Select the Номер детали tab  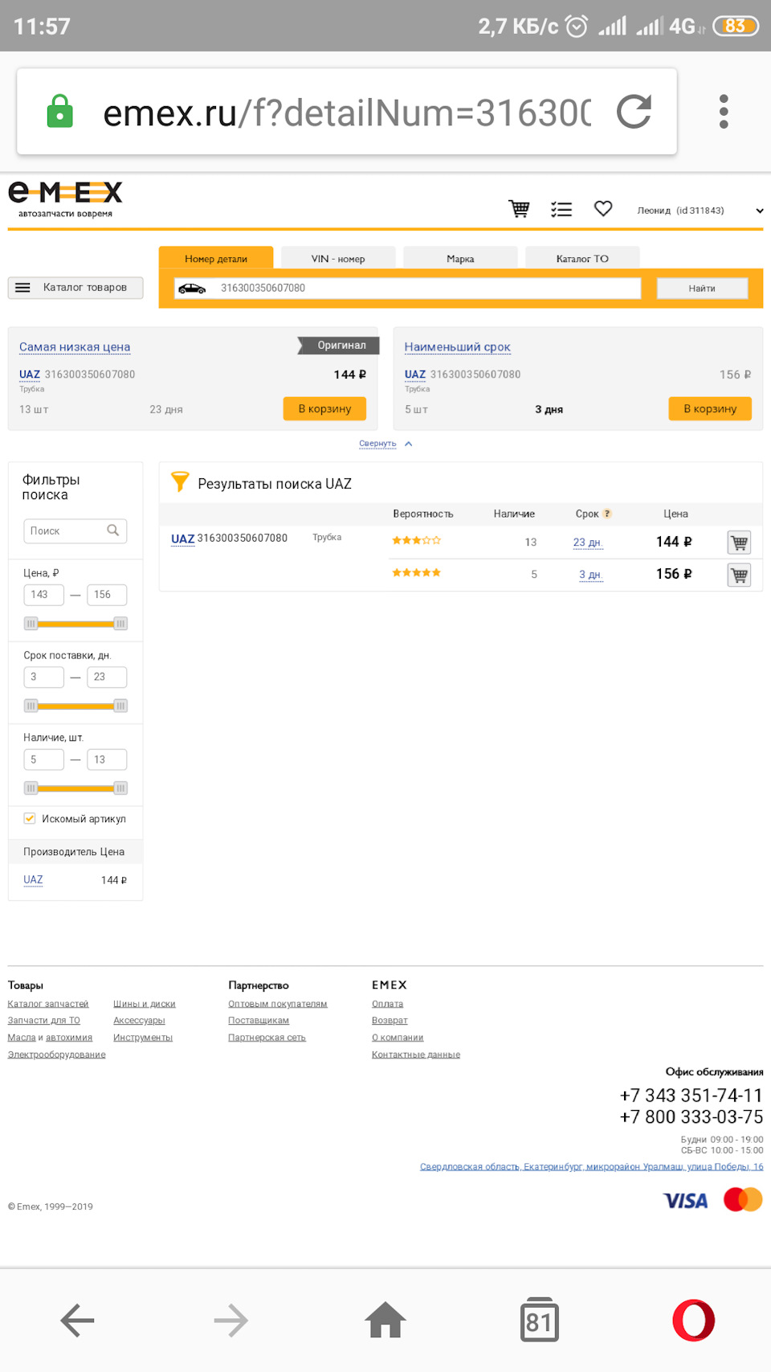[216, 259]
